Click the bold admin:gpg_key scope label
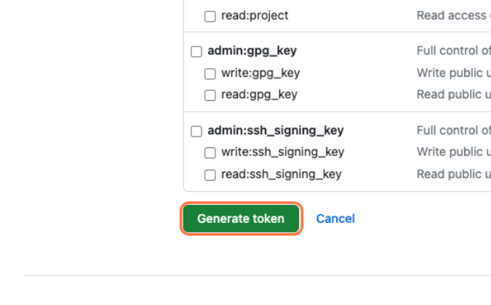The width and height of the screenshot is (491, 305). click(x=252, y=51)
